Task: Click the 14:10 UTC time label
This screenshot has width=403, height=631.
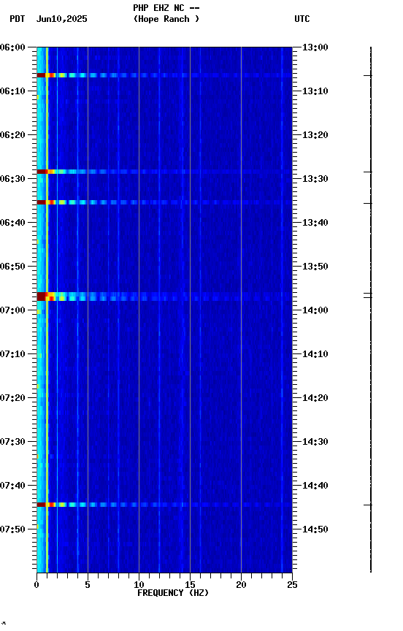Action: click(315, 354)
